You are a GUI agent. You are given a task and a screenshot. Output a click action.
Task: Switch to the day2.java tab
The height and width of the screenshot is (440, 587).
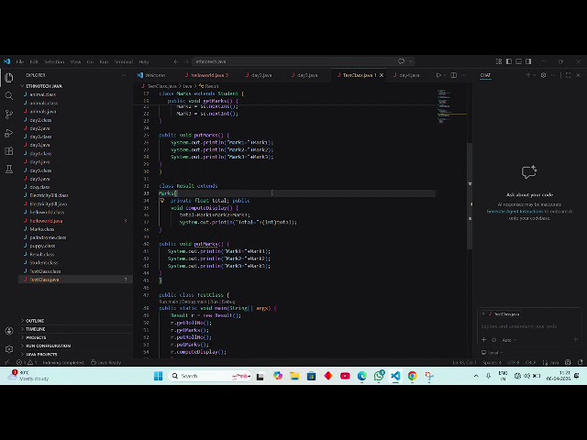coord(261,75)
